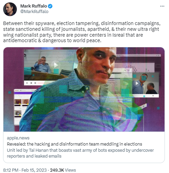Click the skip-forward control under left video
Viewport: 169px width, 173px height.
coord(35,83)
